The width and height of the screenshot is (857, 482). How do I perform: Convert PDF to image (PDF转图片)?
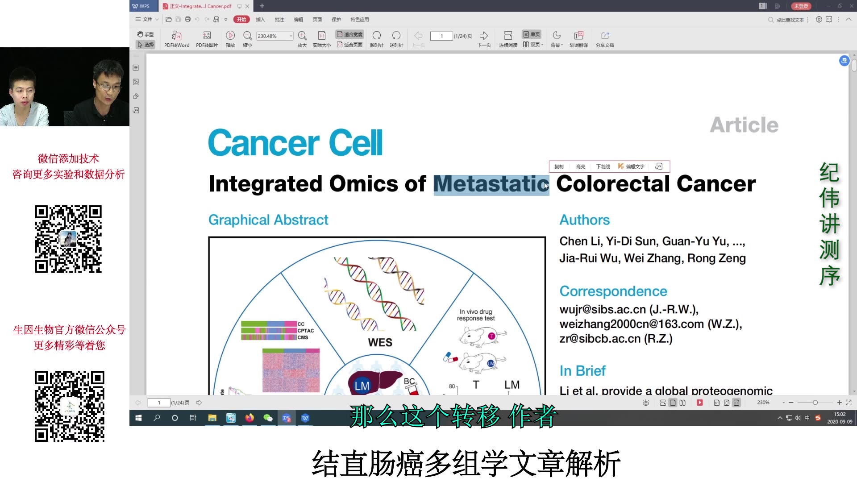coord(207,39)
